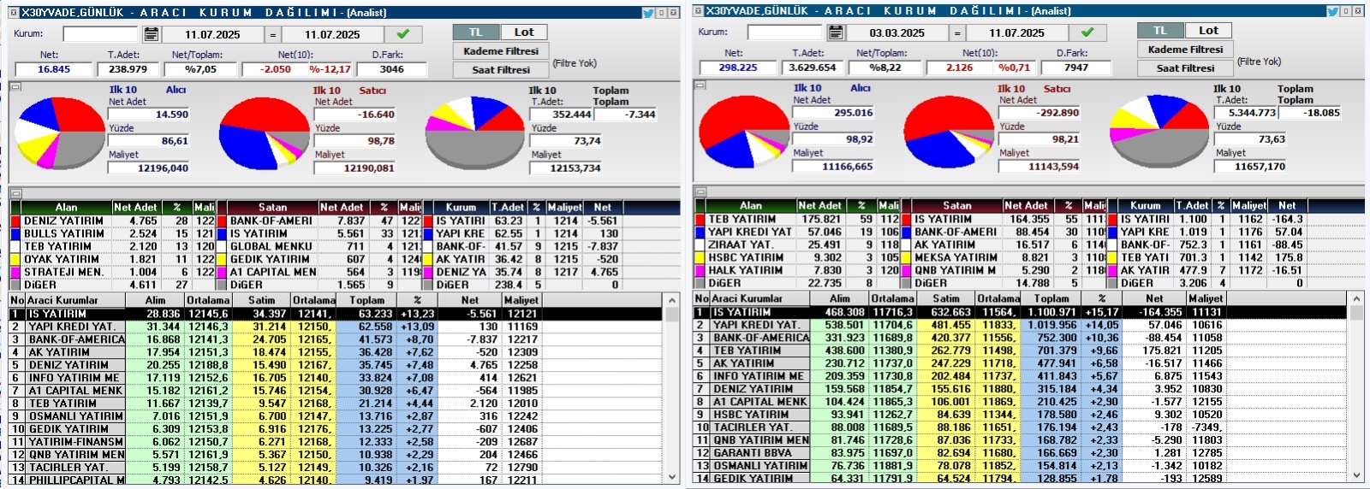Switch to TL mode in left window
Viewport: 1370px width, 489px height.
[x=476, y=32]
